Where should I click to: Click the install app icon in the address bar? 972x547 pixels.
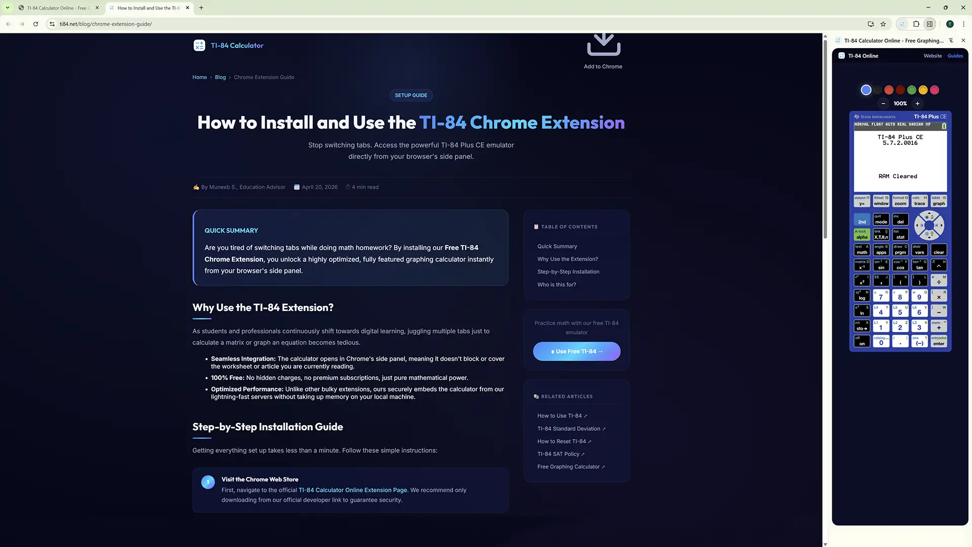point(871,24)
